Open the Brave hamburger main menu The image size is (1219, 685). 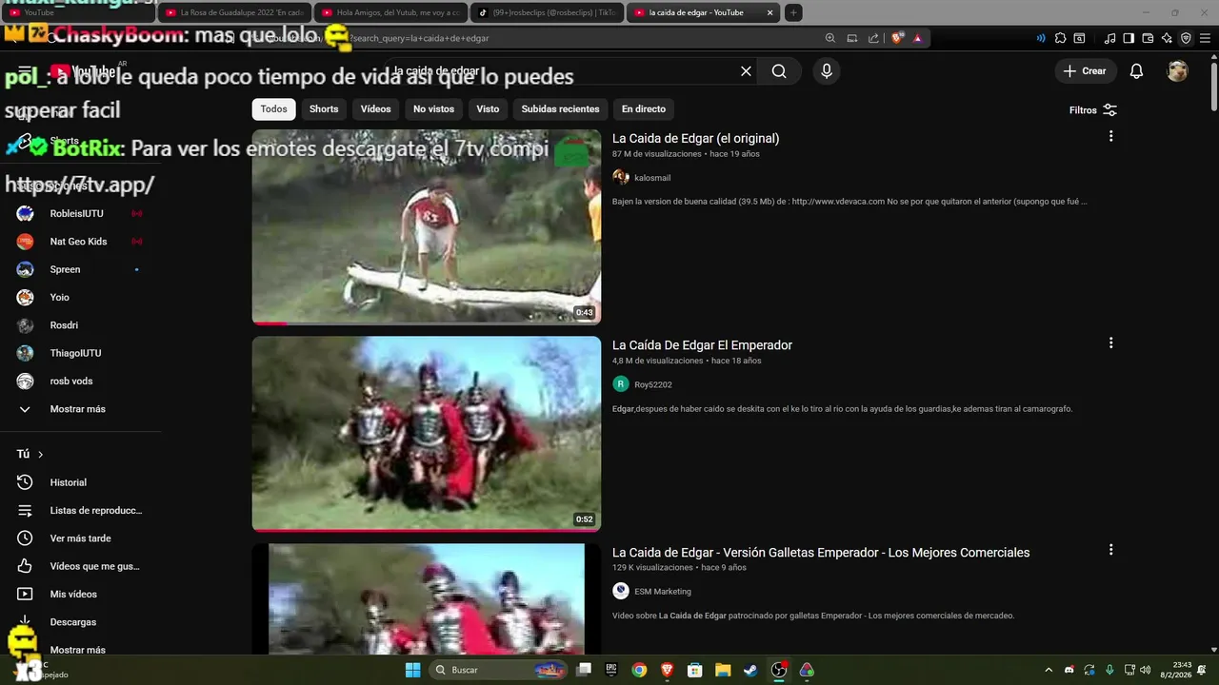(1205, 38)
